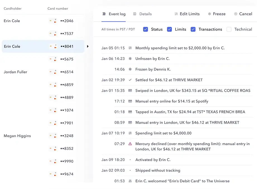Screen dimensions: 257x189
Task: Click the circled X icon beside Cancel
Action: (x=236, y=14)
